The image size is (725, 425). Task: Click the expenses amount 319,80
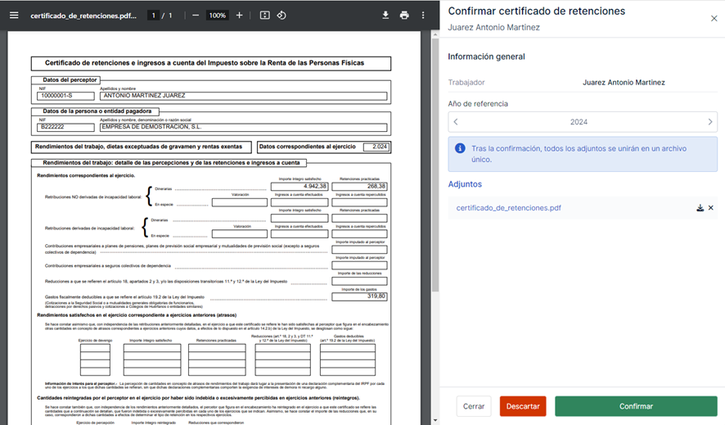point(376,296)
